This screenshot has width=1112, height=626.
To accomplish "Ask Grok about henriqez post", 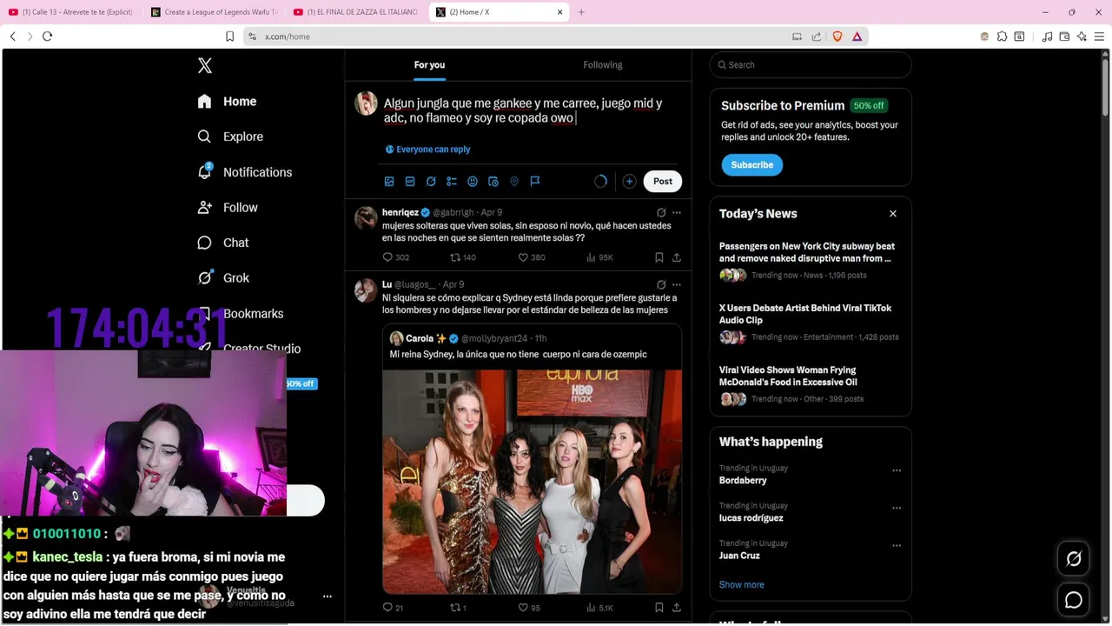I will click(661, 213).
